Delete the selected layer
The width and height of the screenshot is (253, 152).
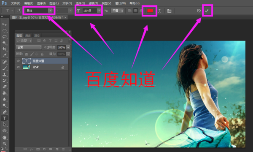click(63, 149)
